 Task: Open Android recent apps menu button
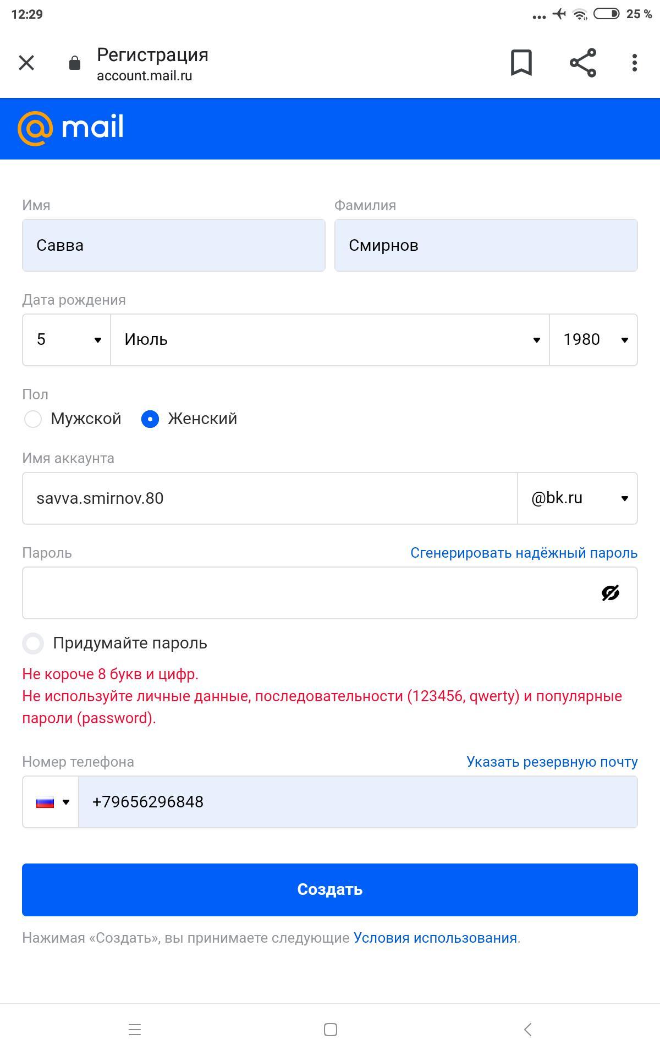pos(135,1029)
